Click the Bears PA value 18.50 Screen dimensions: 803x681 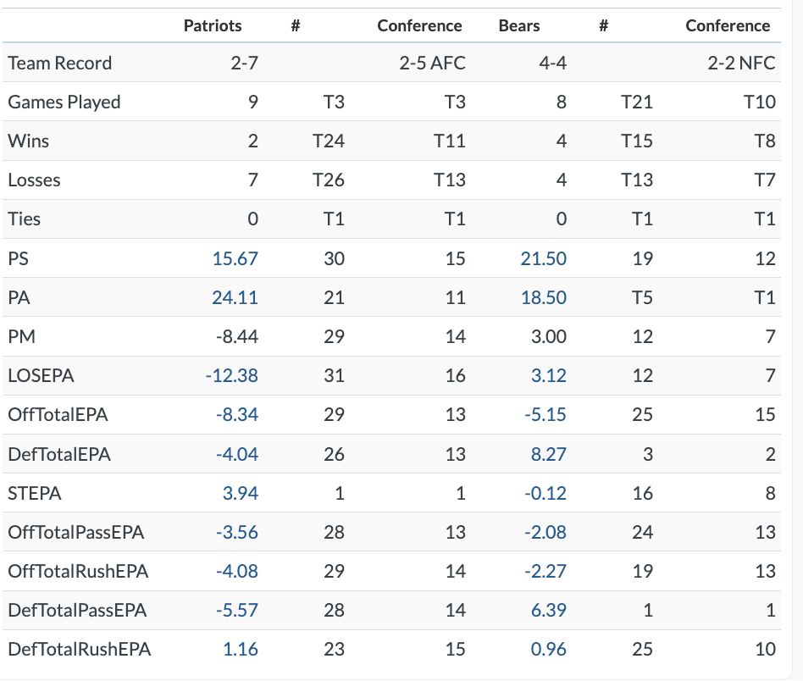tap(544, 297)
